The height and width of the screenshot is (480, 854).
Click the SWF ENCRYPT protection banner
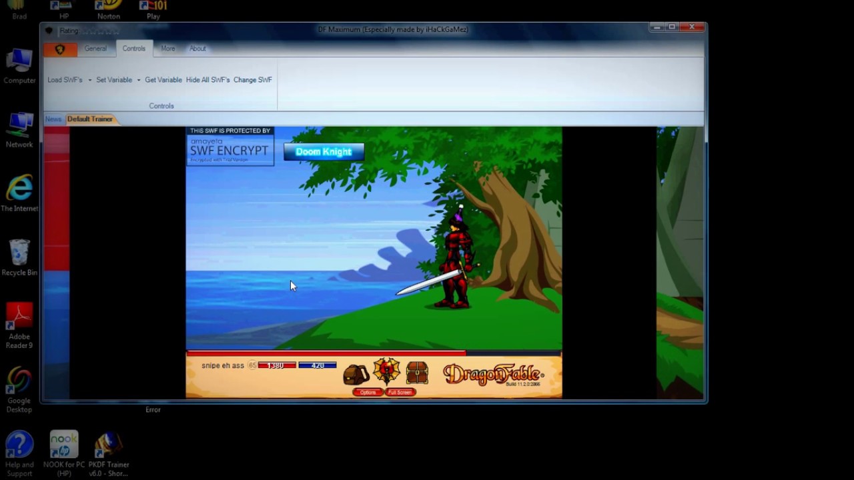point(230,146)
